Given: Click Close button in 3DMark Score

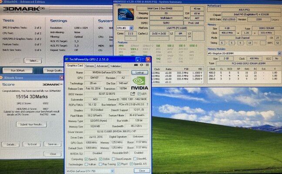Looking at the screenshot, I should click(53, 154).
